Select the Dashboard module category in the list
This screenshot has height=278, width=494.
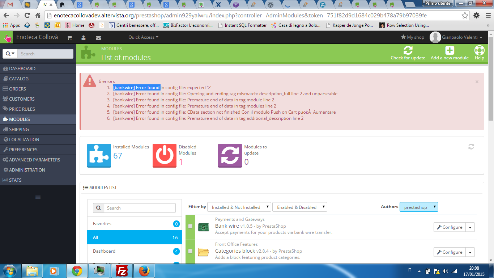135,251
